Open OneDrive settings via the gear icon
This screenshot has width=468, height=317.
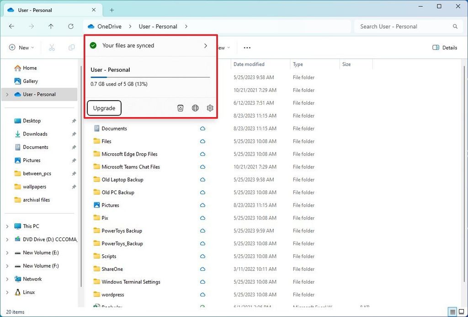coord(210,108)
